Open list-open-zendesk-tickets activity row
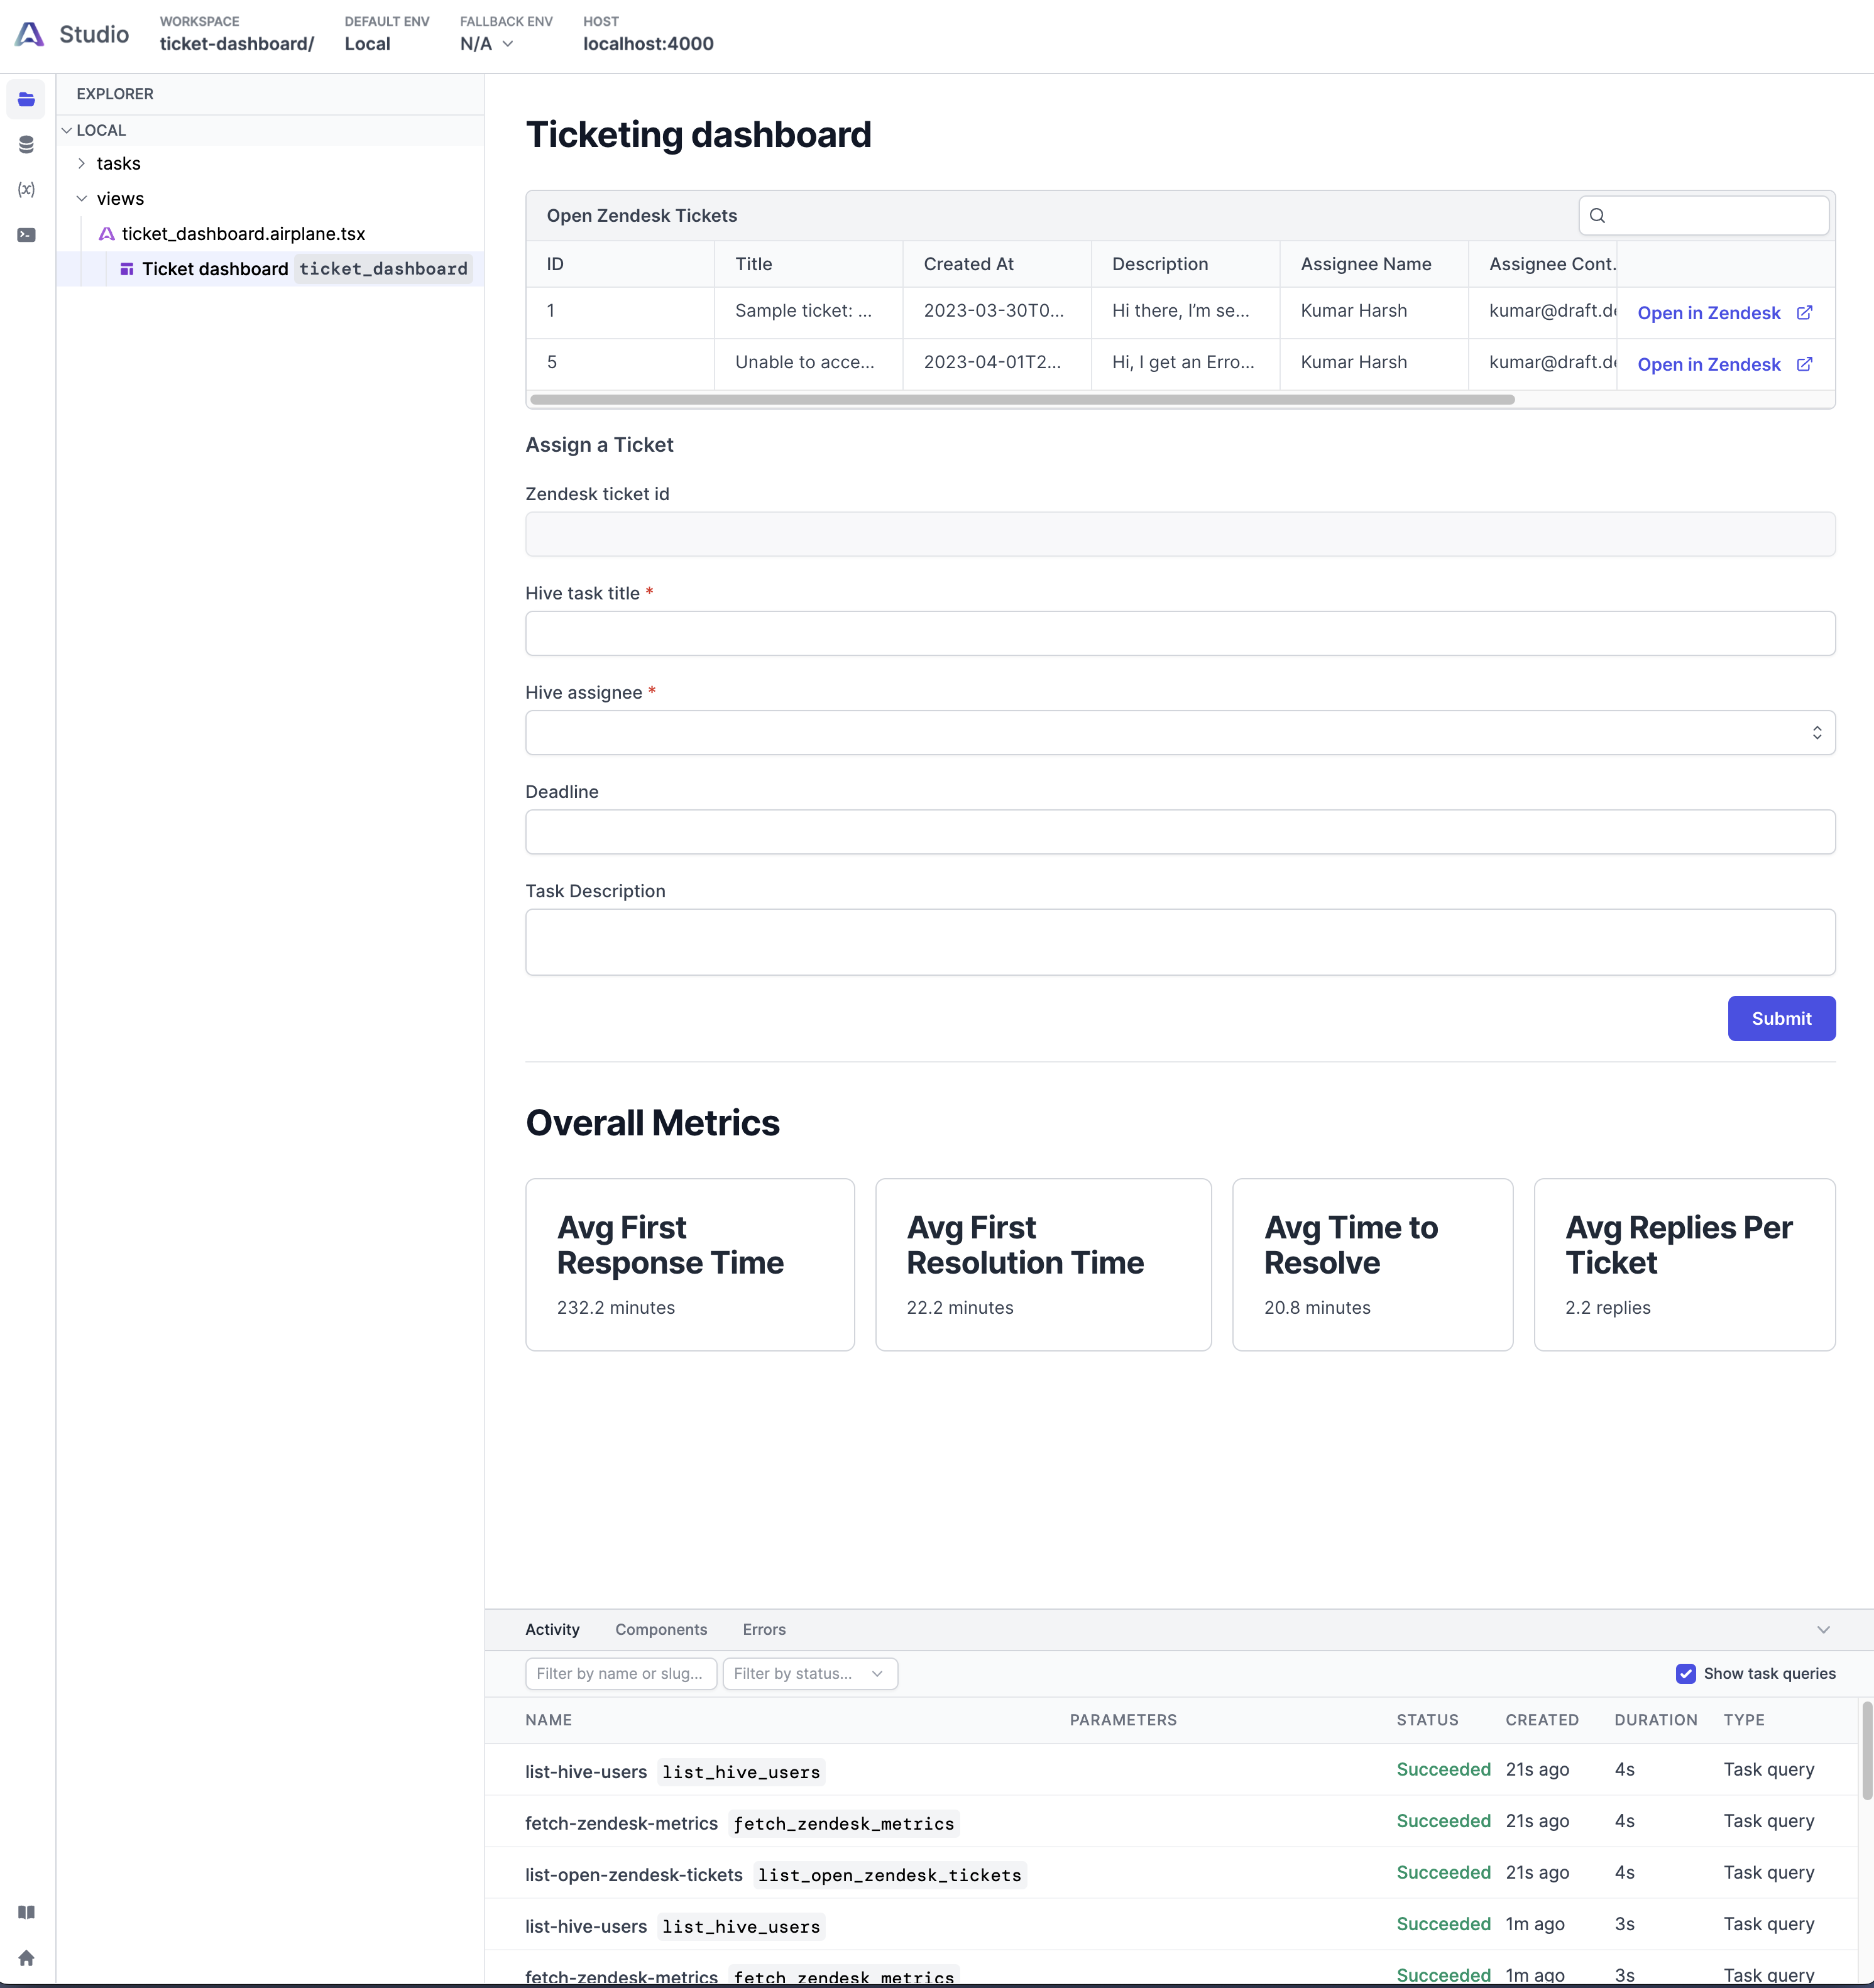Screen dimensions: 1874x1988 pyautogui.click(x=1172, y=1873)
